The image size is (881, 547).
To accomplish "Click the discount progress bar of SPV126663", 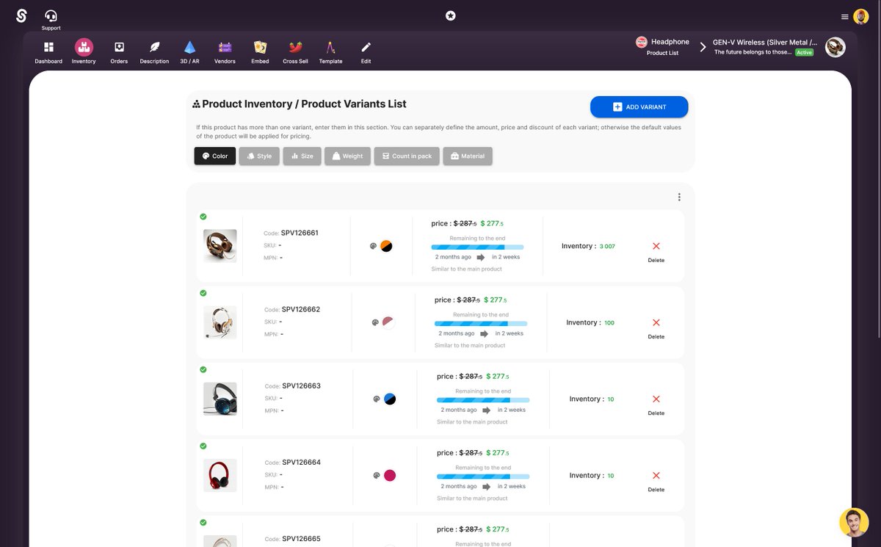I will [x=483, y=400].
